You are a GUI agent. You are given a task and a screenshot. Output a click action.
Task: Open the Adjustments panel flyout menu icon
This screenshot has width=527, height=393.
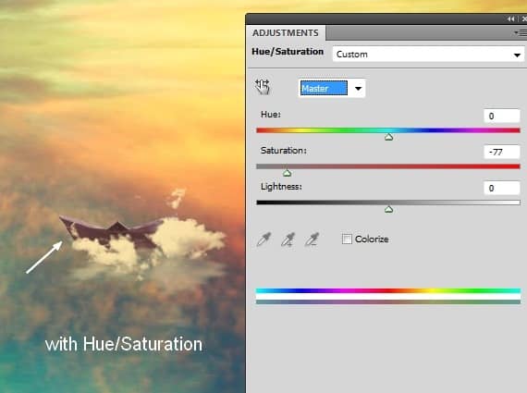(521, 32)
